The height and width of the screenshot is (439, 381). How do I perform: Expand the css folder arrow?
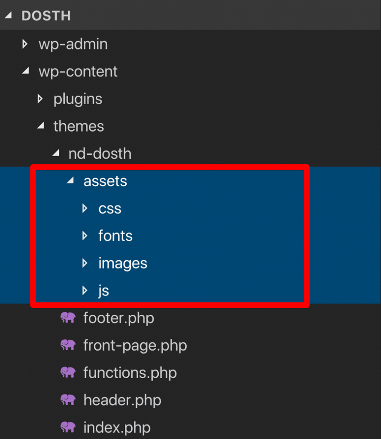[85, 208]
